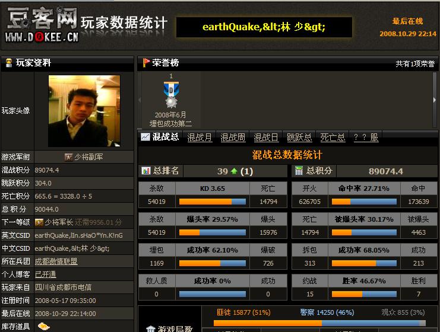This screenshot has width=440, height=332.
Task: Switch to the 混战月 tab
Action: click(200, 137)
